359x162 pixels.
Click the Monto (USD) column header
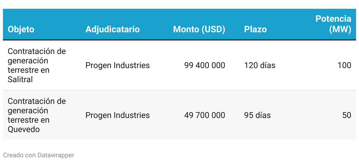point(199,29)
